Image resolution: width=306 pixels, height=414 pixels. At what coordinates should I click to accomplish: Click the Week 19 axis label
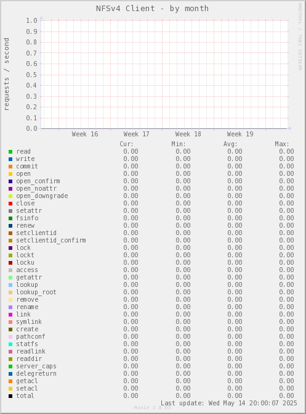pos(240,134)
